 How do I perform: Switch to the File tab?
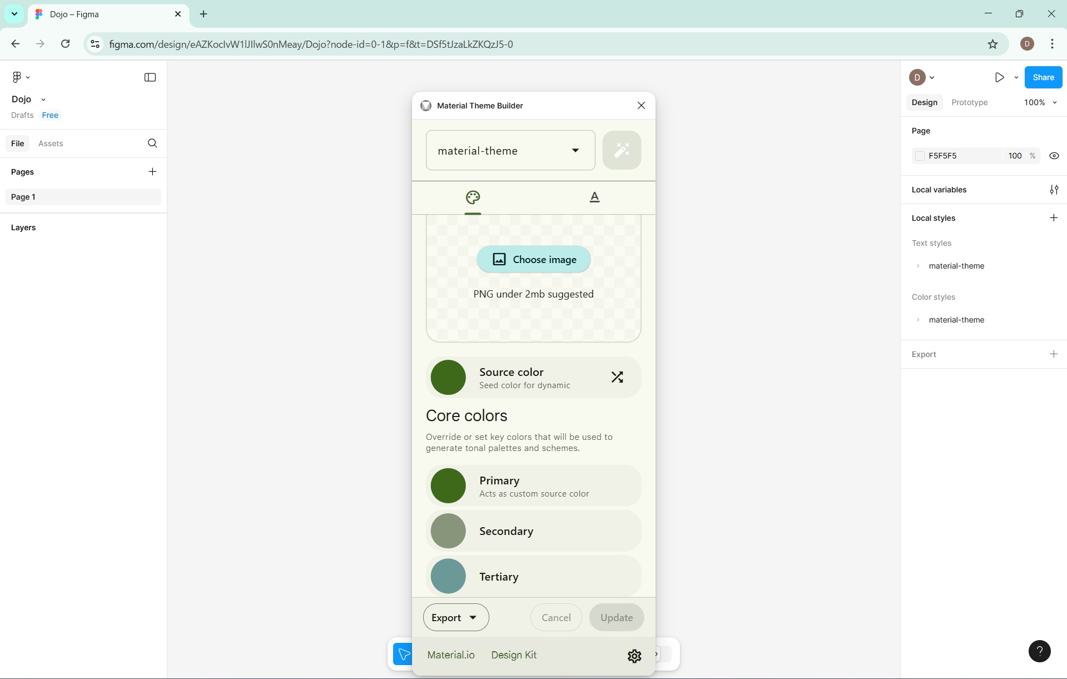tap(18, 143)
